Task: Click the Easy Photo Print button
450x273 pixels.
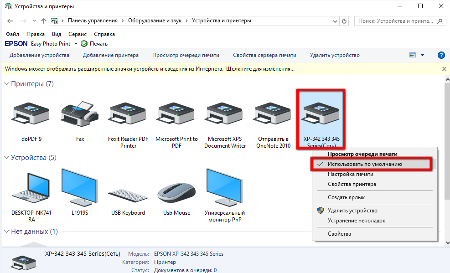Action: click(x=51, y=44)
